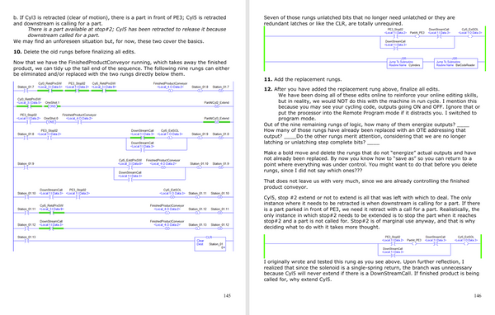495x315 pixels.
Task: Select the CLR Clear instruction block
Action: click(210, 243)
